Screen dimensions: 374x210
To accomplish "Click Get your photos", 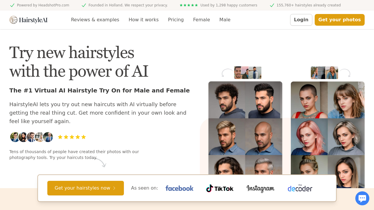I will pyautogui.click(x=339, y=20).
